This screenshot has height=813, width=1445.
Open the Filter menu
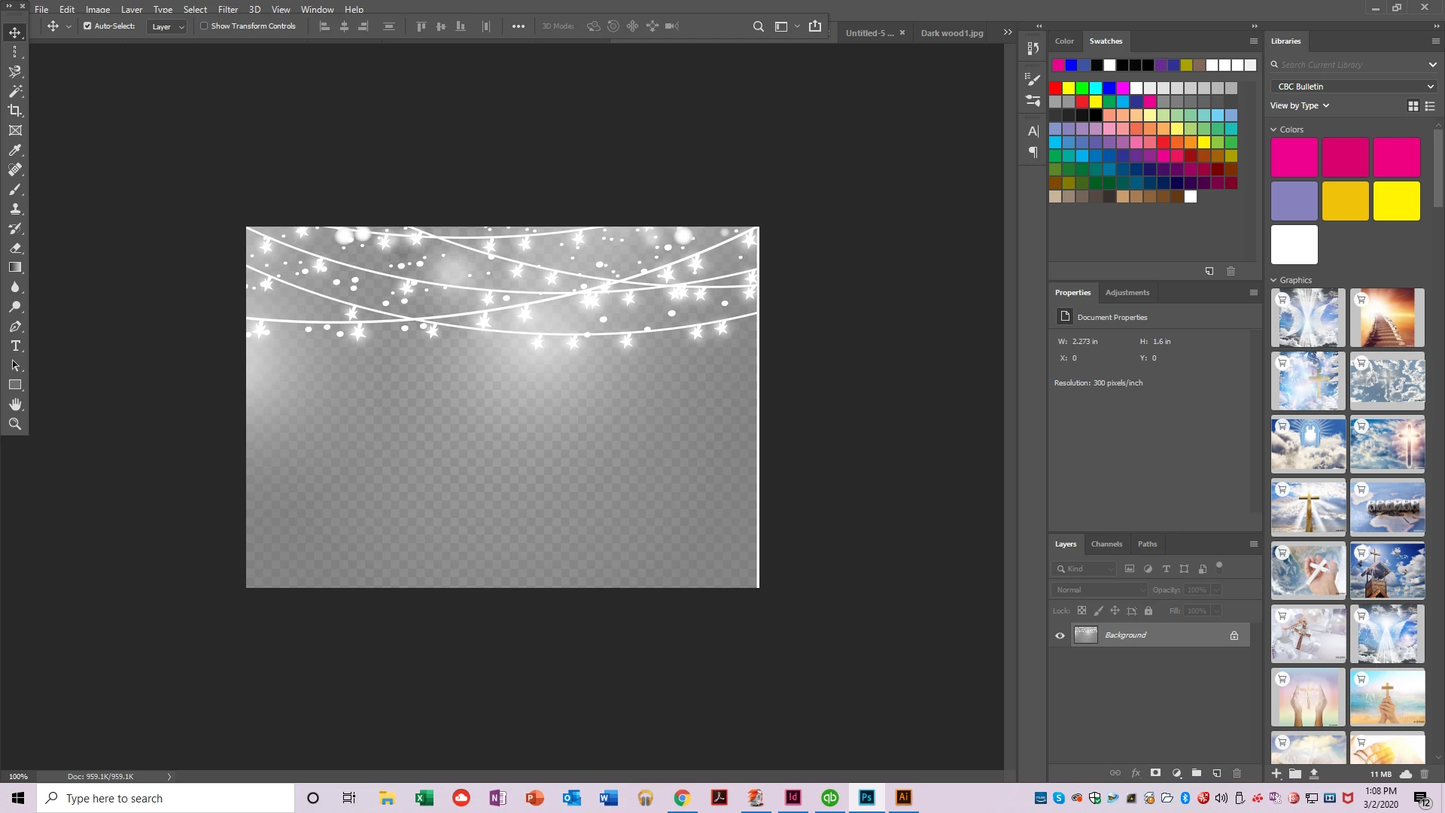click(227, 9)
